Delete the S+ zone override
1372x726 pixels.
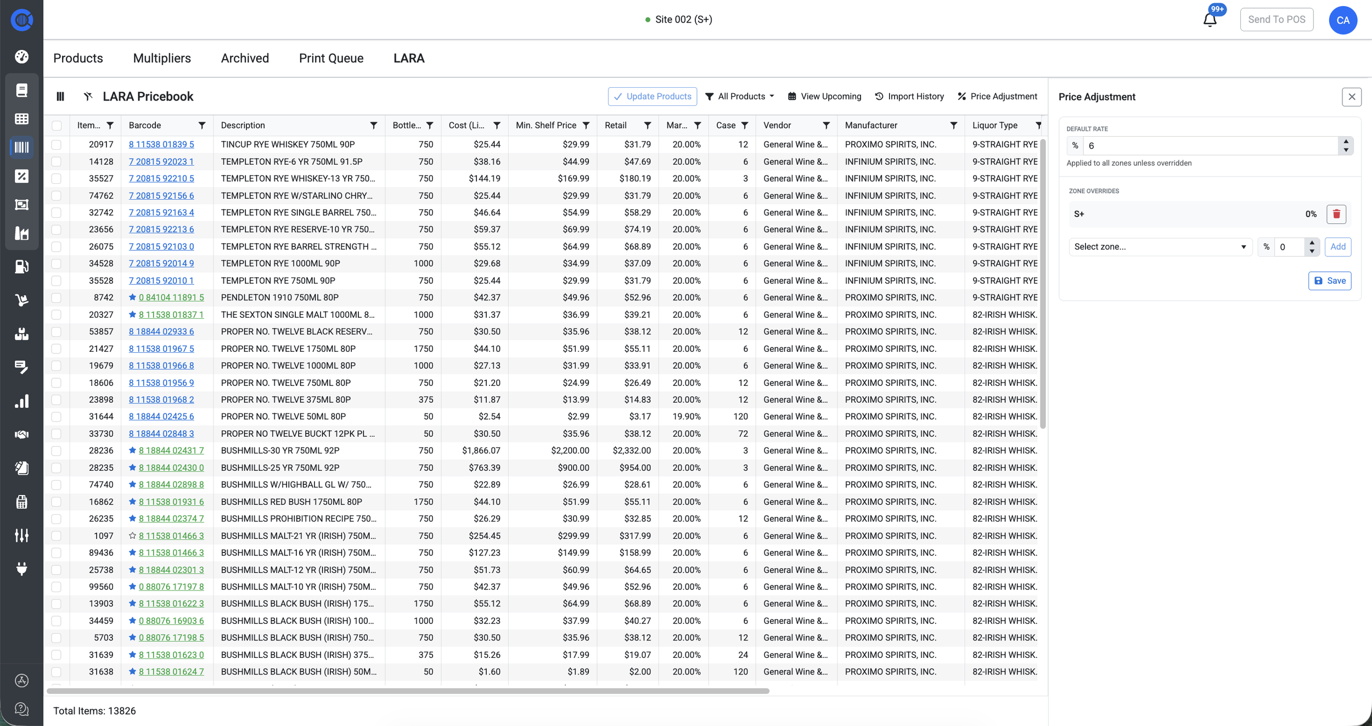(1336, 214)
